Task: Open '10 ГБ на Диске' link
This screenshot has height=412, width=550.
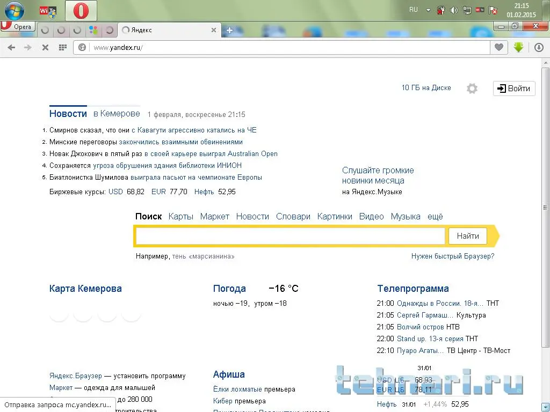Action: click(x=426, y=88)
